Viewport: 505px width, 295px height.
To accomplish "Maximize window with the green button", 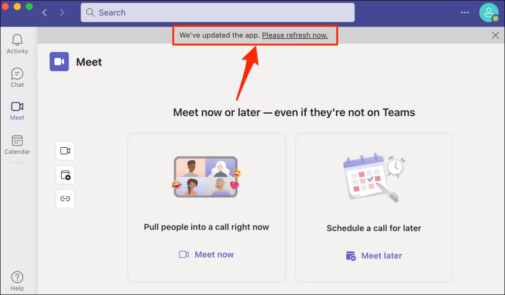I will (29, 6).
